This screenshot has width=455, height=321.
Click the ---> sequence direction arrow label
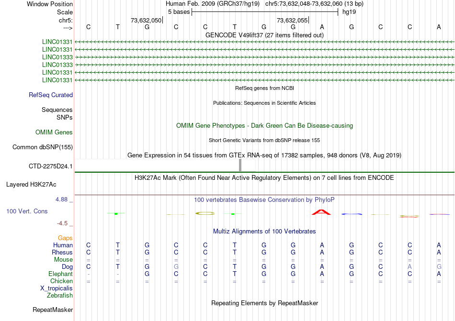click(68, 28)
